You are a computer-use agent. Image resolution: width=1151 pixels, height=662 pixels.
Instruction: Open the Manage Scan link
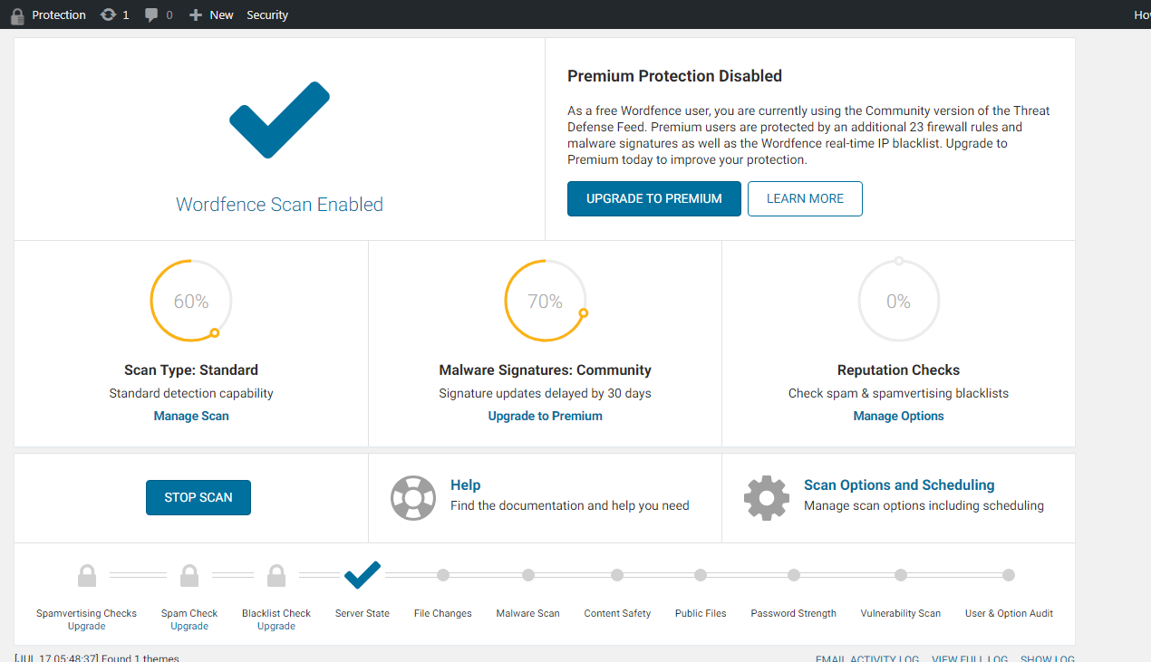[x=191, y=416]
